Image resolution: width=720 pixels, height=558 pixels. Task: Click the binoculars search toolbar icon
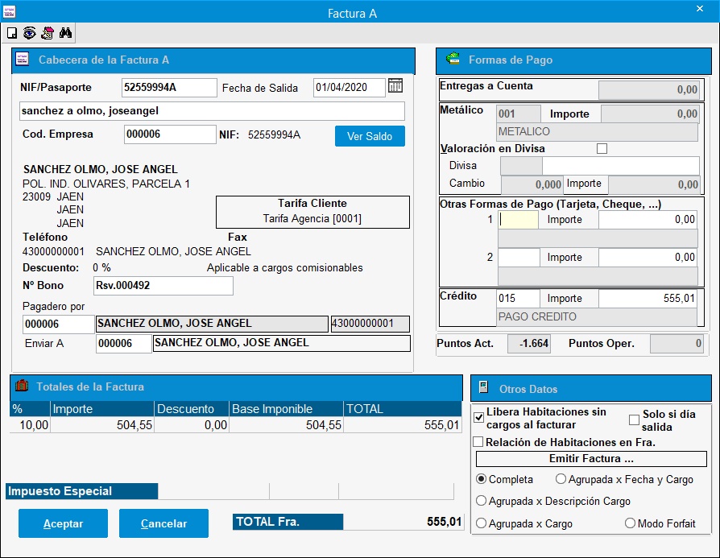[65, 33]
